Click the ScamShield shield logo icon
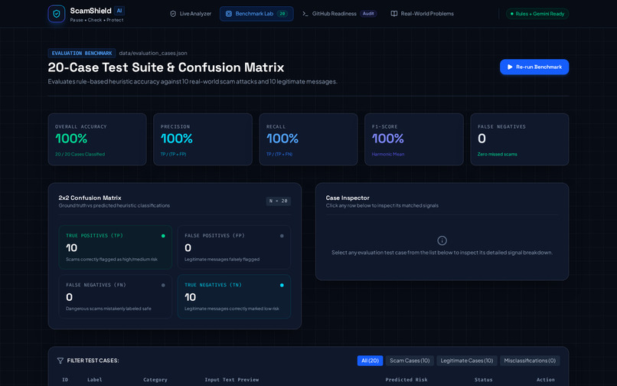The height and width of the screenshot is (386, 617). point(57,14)
